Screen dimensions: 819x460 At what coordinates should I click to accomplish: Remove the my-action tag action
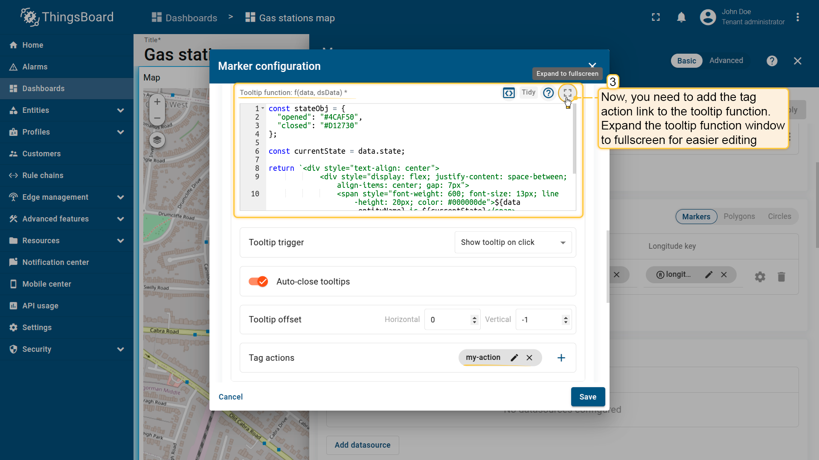[x=529, y=358]
